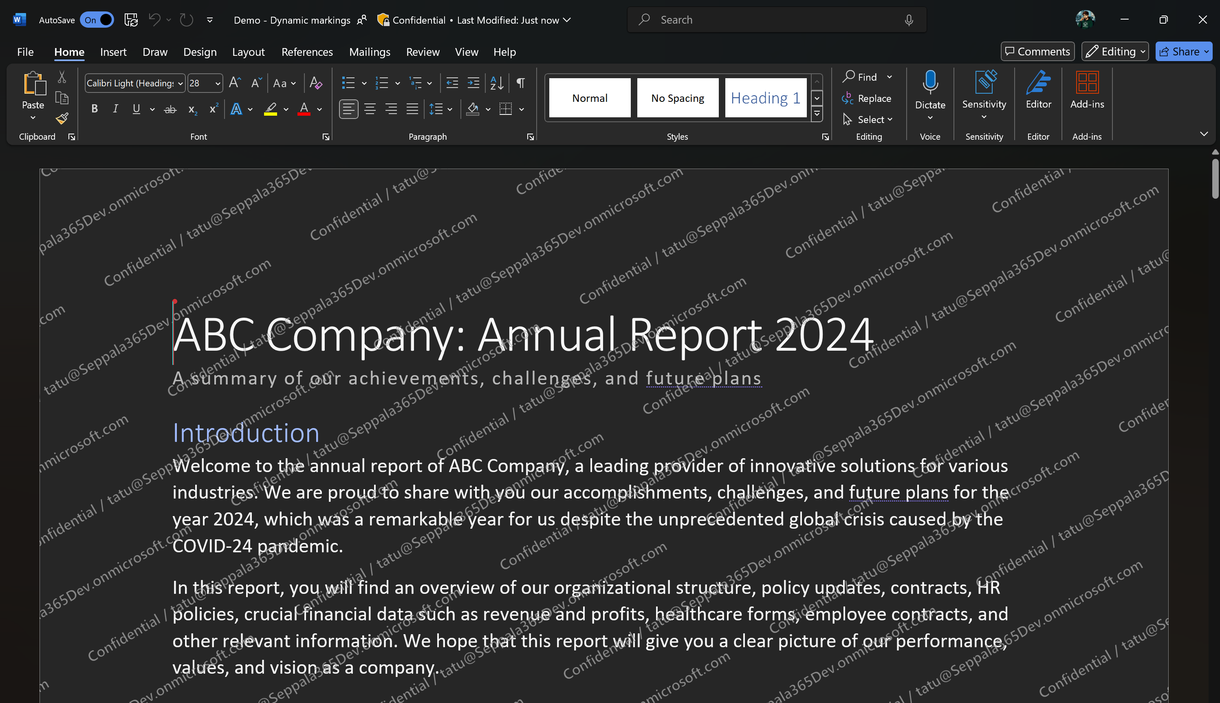This screenshot has width=1220, height=703.
Task: Click the Sort icon in Paragraph group
Action: (x=496, y=83)
